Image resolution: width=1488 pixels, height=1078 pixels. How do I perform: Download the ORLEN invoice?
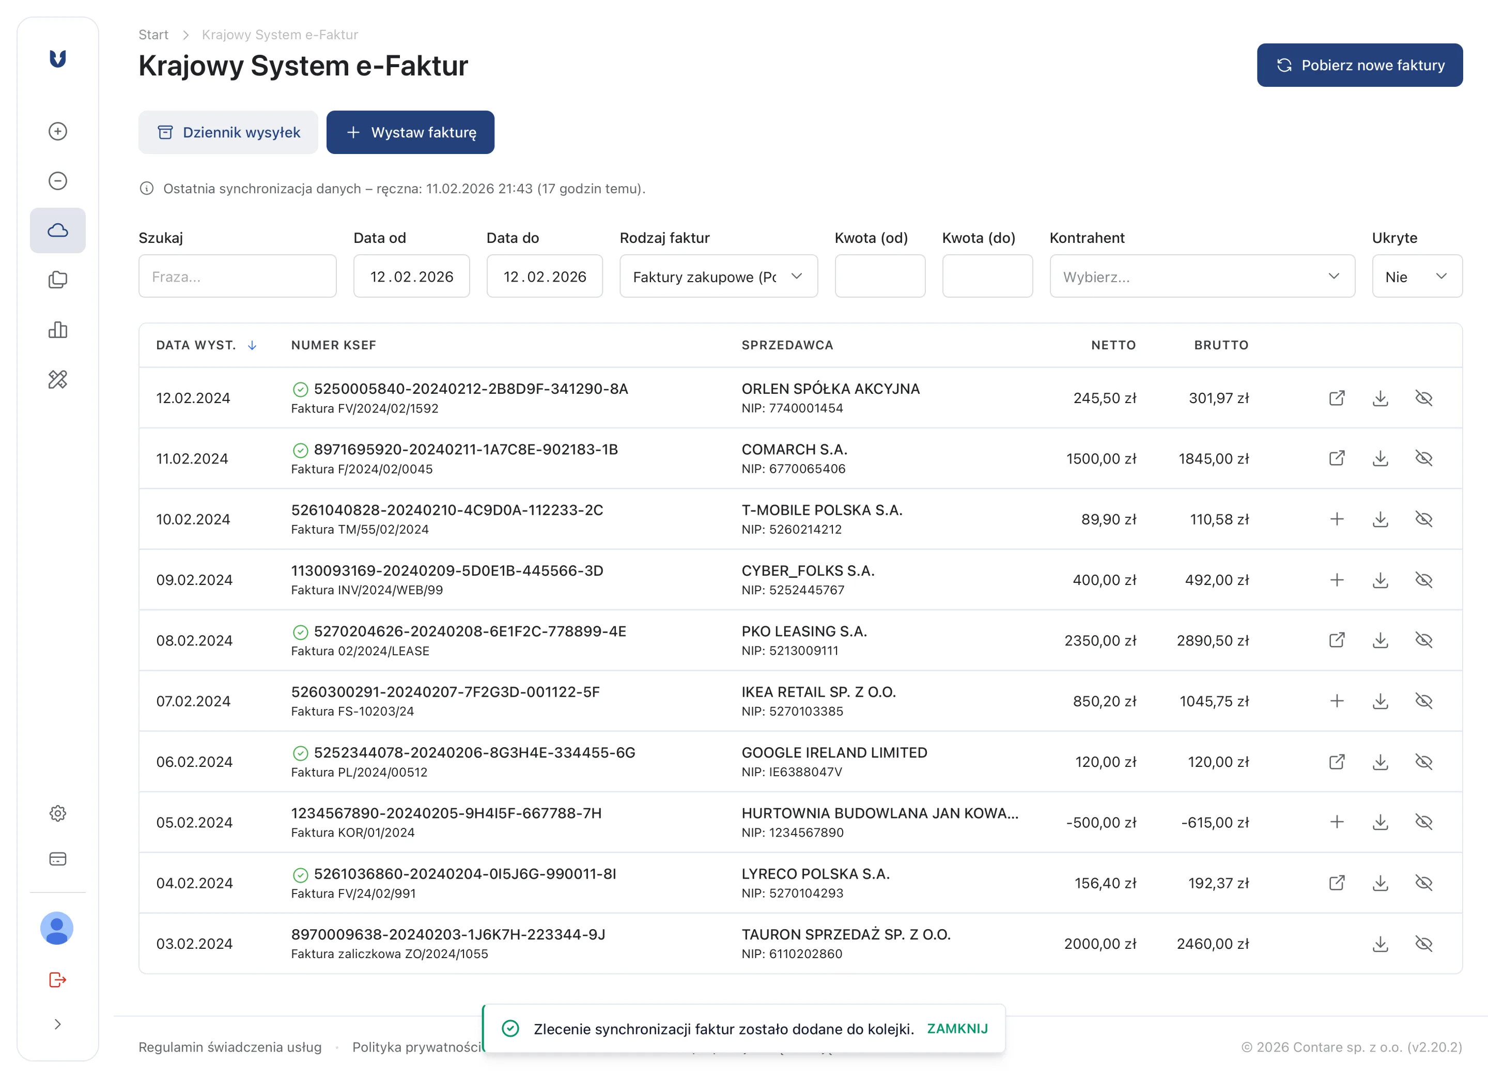pyautogui.click(x=1381, y=398)
